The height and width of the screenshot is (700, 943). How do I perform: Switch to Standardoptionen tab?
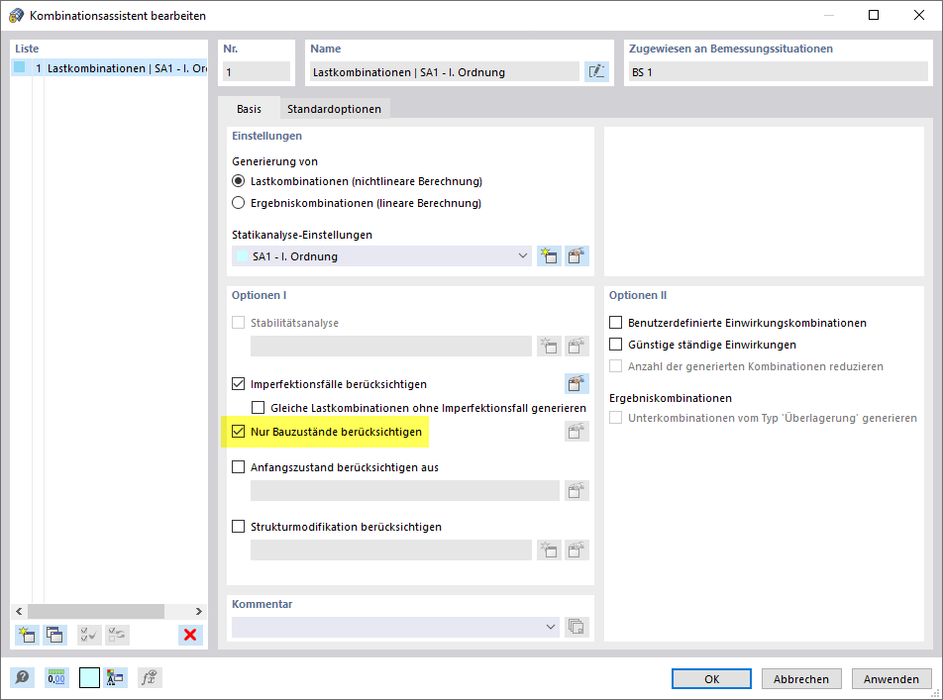pos(335,109)
